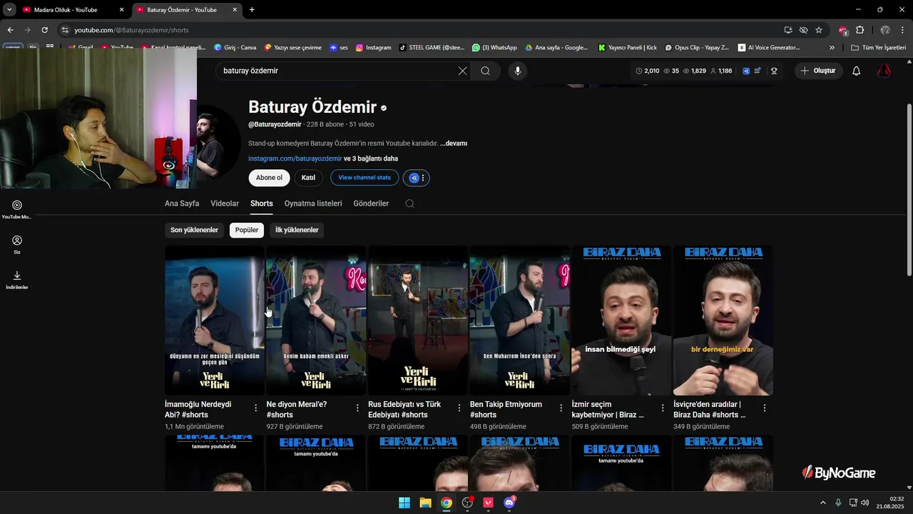Open the trophy extension icon beside stats

click(x=774, y=71)
